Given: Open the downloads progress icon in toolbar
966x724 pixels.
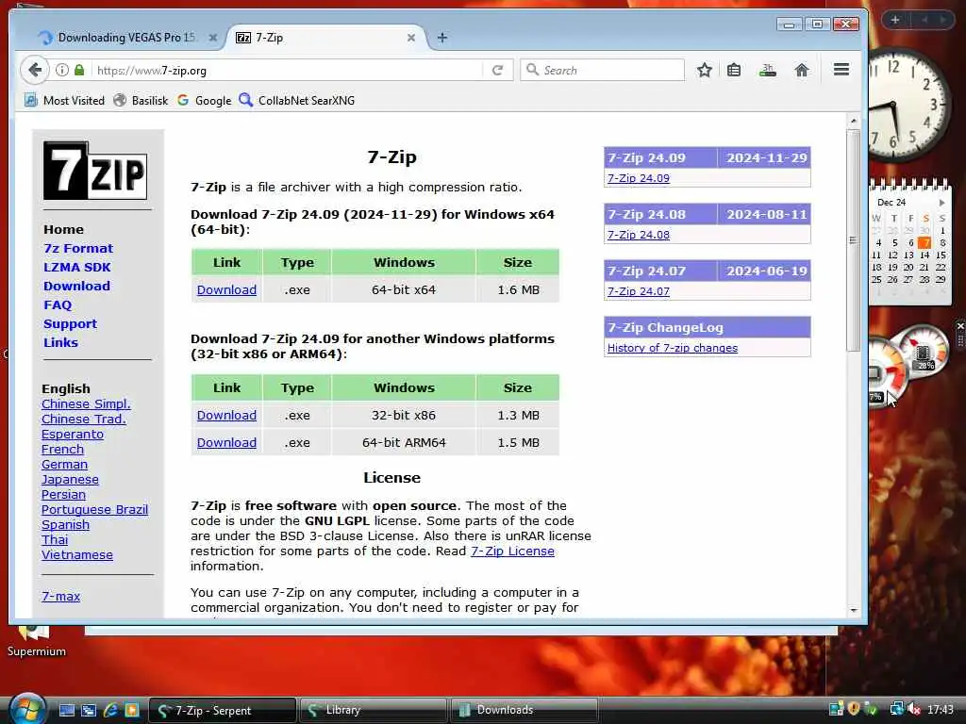Looking at the screenshot, I should pyautogui.click(x=767, y=70).
